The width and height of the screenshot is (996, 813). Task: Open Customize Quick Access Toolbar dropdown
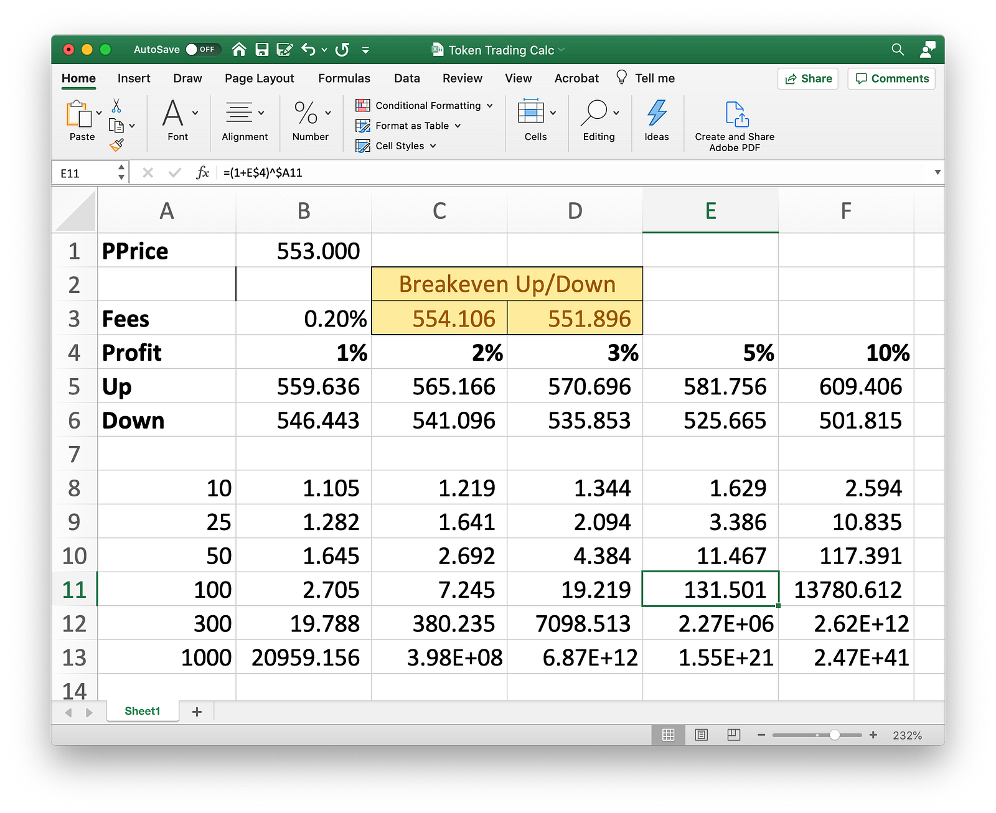(365, 50)
